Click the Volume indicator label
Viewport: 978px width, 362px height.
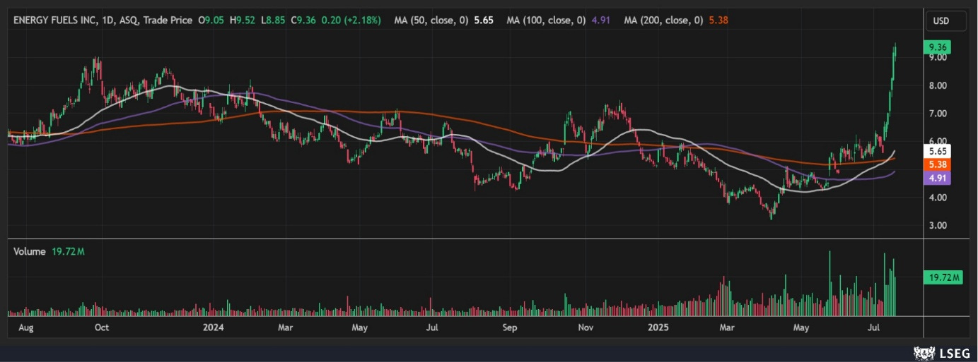pyautogui.click(x=30, y=251)
